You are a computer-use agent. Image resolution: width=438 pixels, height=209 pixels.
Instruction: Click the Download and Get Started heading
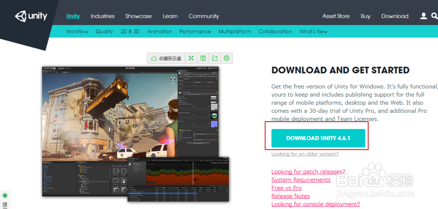click(340, 70)
